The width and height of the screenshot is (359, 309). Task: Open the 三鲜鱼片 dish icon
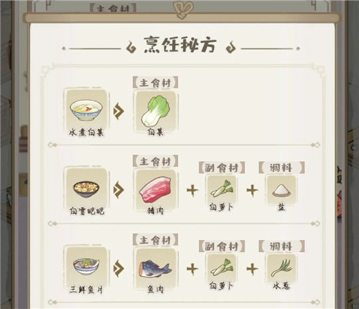86,267
